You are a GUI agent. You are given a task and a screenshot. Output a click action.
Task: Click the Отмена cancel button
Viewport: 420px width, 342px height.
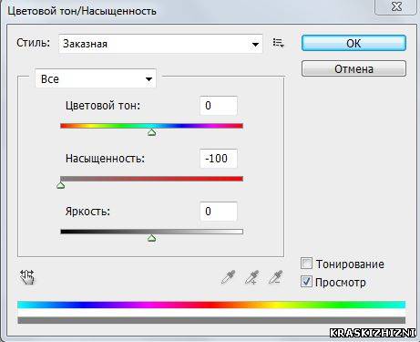coord(353,68)
